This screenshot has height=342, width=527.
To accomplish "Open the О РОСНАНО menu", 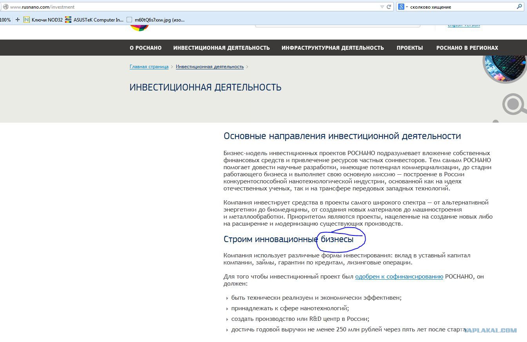I will click(146, 48).
